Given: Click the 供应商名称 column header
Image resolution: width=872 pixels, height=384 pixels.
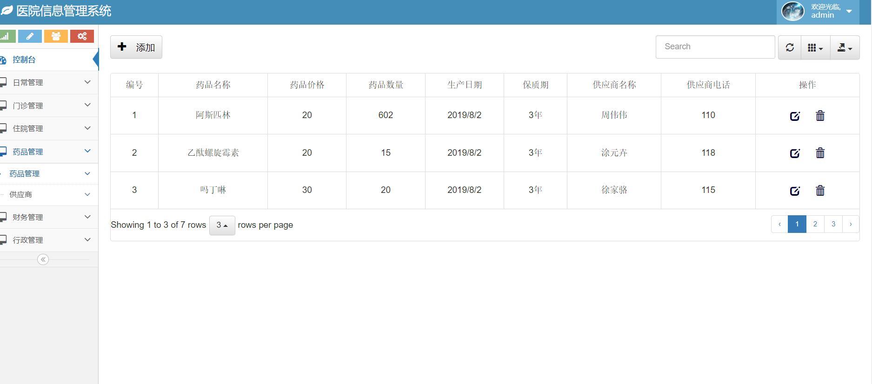Looking at the screenshot, I should coord(614,85).
